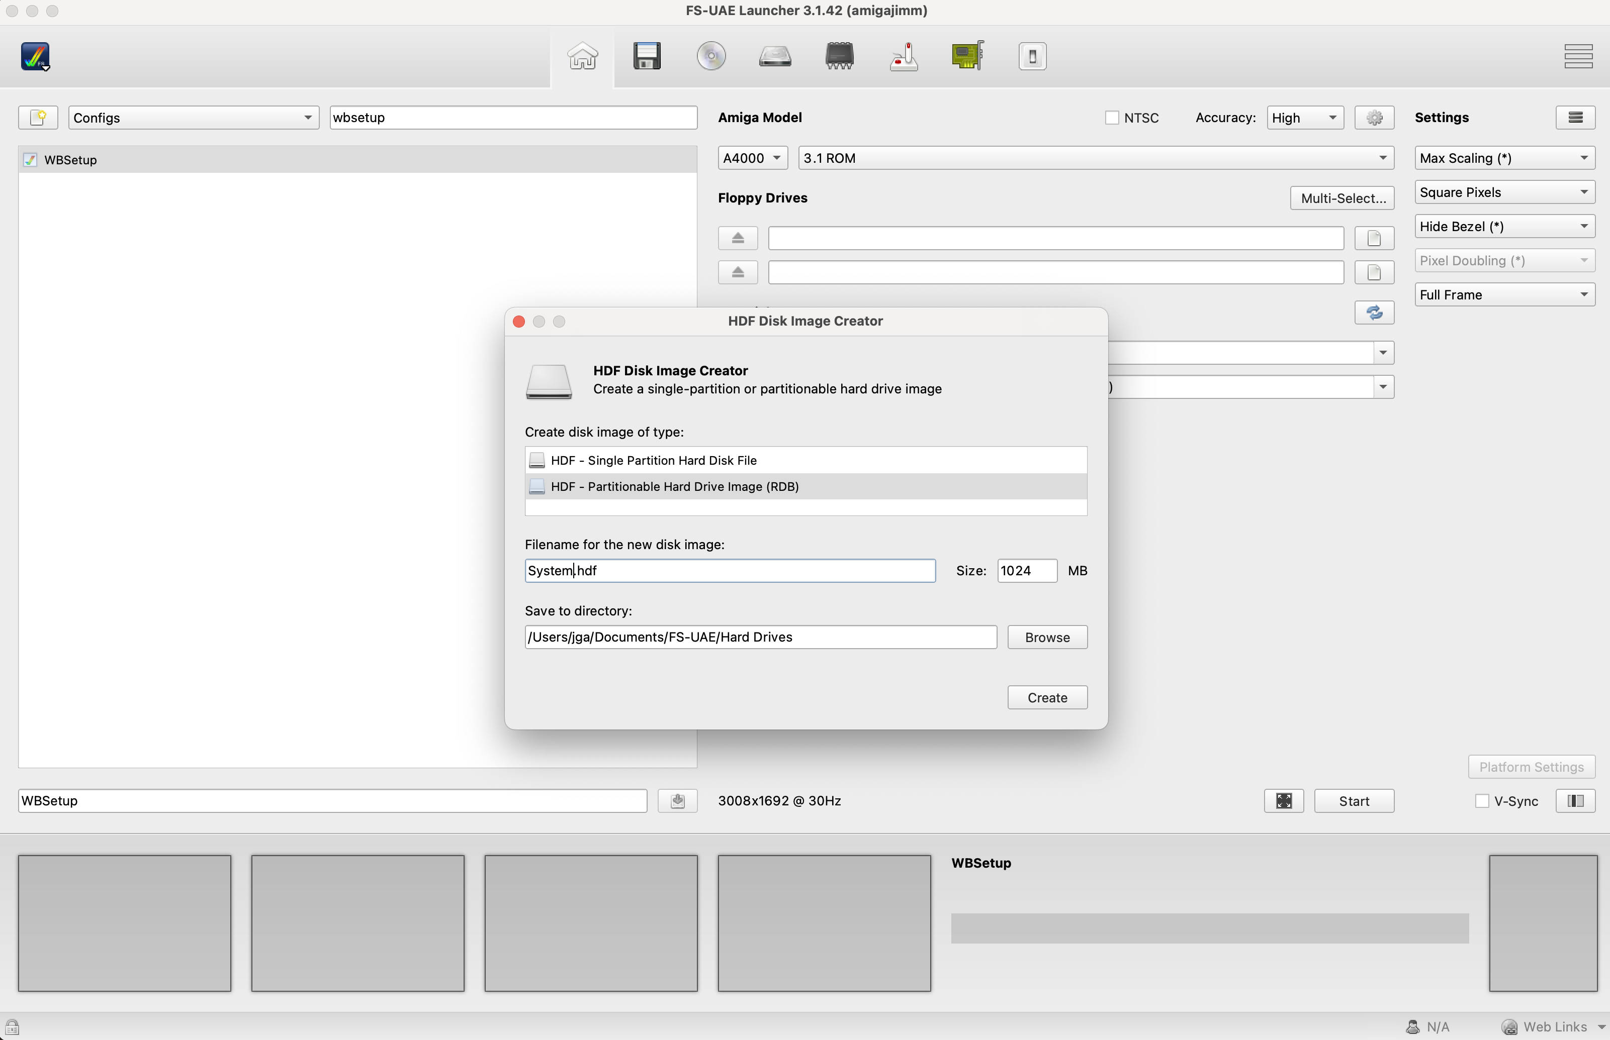1610x1040 pixels.
Task: Open the A4000 model dropdown
Action: pyautogui.click(x=752, y=158)
